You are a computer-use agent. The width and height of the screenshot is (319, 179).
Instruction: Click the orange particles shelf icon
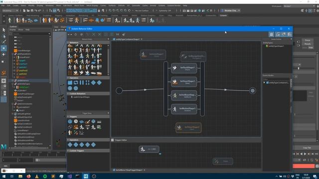[62, 20]
